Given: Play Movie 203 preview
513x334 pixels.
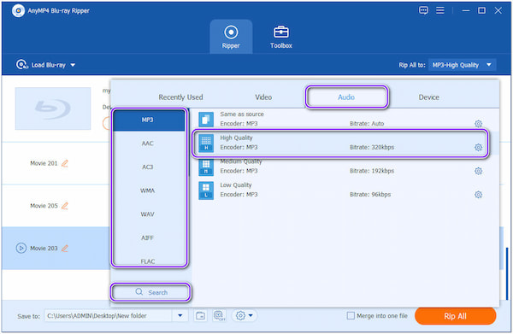Looking at the screenshot, I should pyautogui.click(x=21, y=248).
